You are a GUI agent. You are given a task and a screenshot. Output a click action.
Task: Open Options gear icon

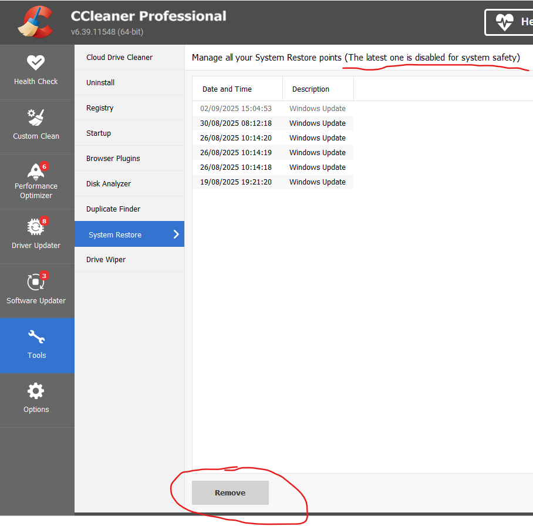point(36,391)
